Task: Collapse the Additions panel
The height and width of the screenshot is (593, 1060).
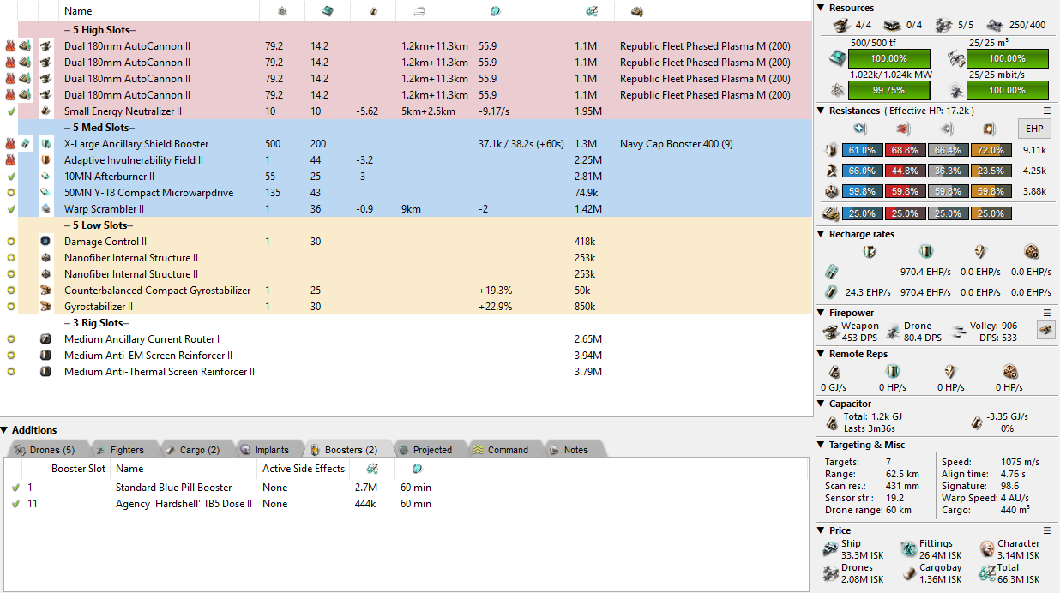Action: tap(5, 430)
